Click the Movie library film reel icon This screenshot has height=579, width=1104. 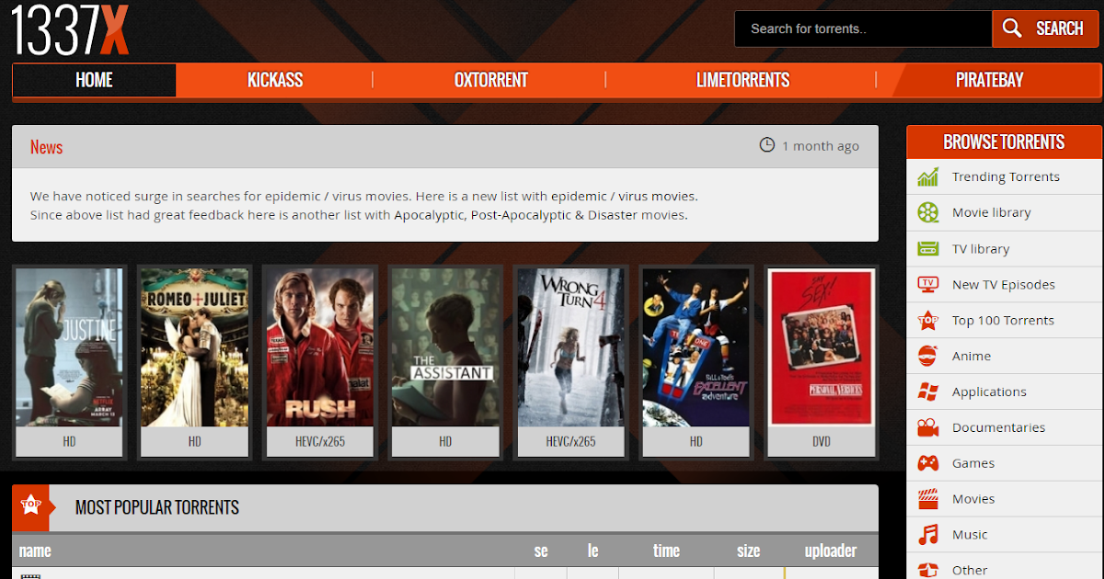(x=928, y=212)
